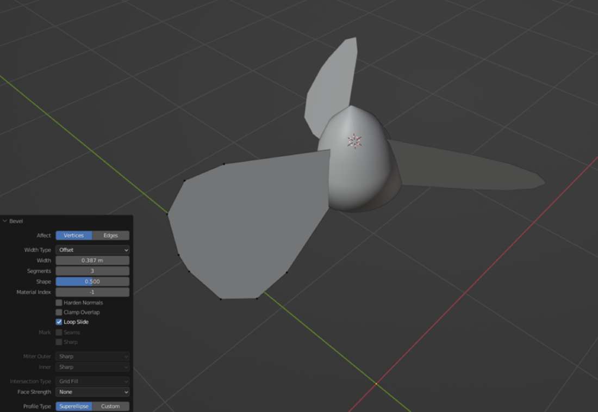Click the Profile Type label
Image resolution: width=598 pixels, height=412 pixels.
[37, 406]
